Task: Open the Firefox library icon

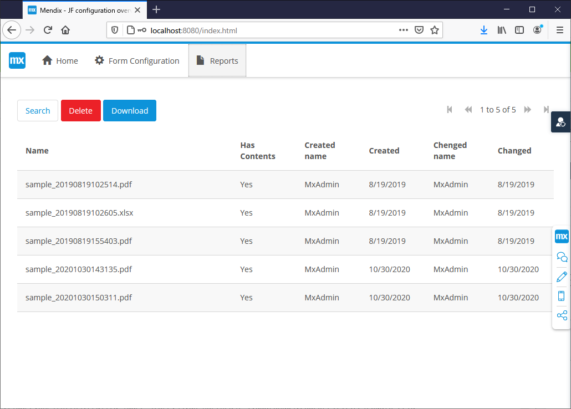Action: point(501,30)
